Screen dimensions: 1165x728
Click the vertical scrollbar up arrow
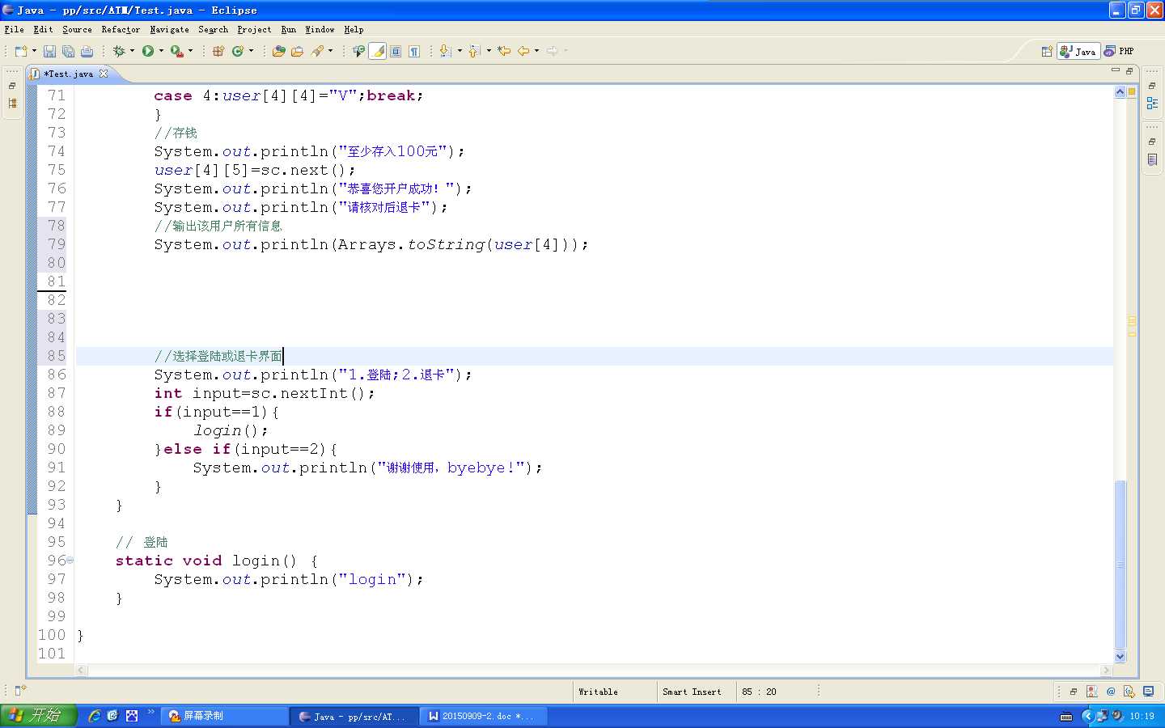point(1121,92)
